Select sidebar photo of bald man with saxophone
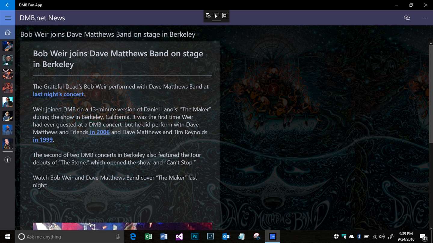The height and width of the screenshot is (243, 433). click(x=8, y=144)
